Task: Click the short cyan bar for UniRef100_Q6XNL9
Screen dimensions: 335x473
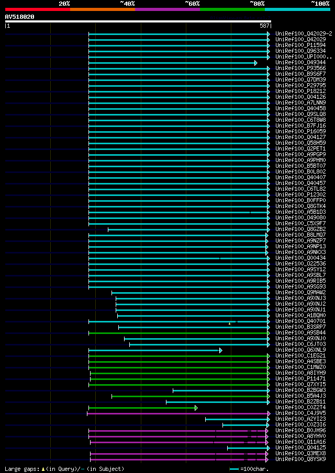Action: pos(155,350)
